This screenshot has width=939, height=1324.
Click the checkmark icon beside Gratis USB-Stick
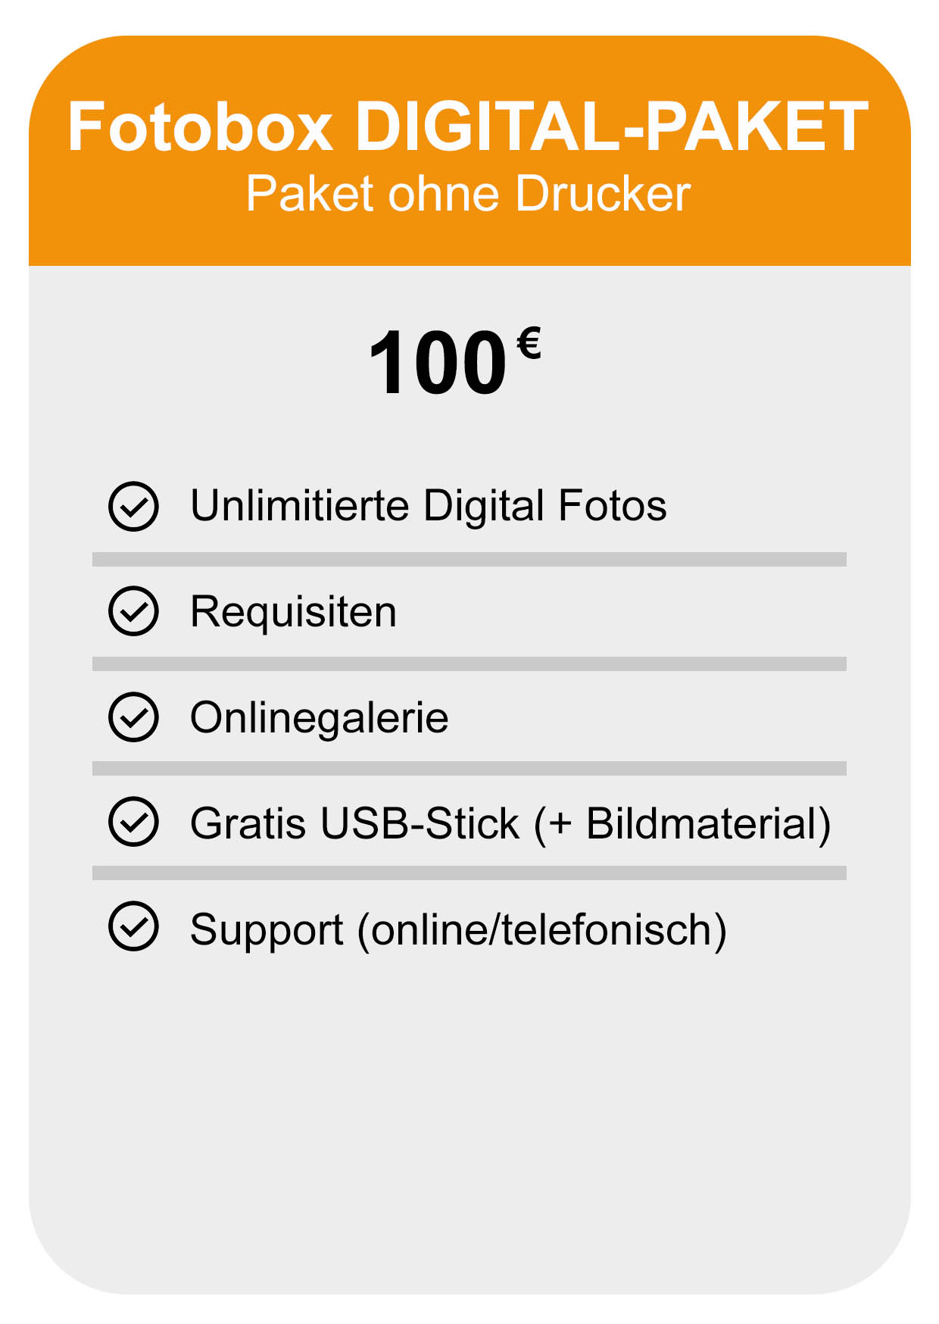[133, 822]
